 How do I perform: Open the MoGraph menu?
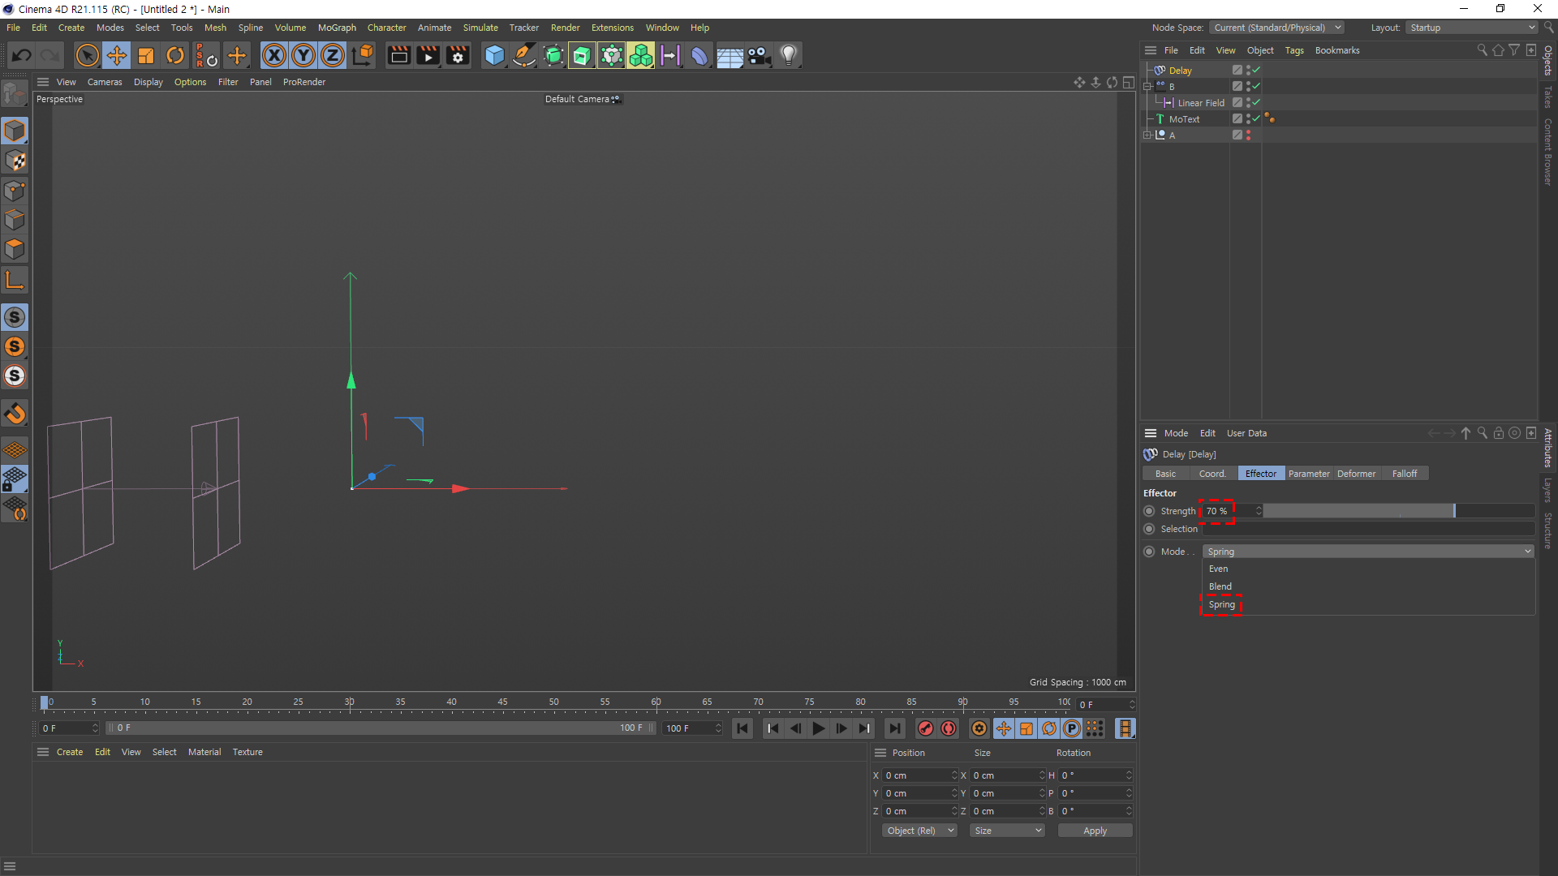(337, 28)
